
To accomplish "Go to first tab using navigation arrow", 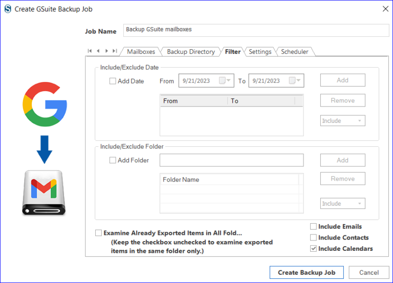I will pyautogui.click(x=90, y=51).
